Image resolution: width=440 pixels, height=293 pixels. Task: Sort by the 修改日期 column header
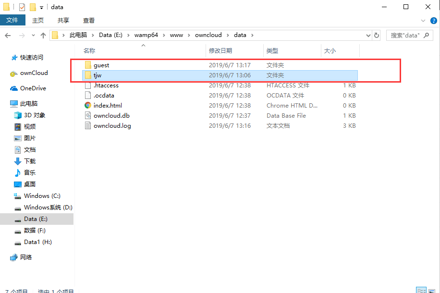[x=234, y=51]
